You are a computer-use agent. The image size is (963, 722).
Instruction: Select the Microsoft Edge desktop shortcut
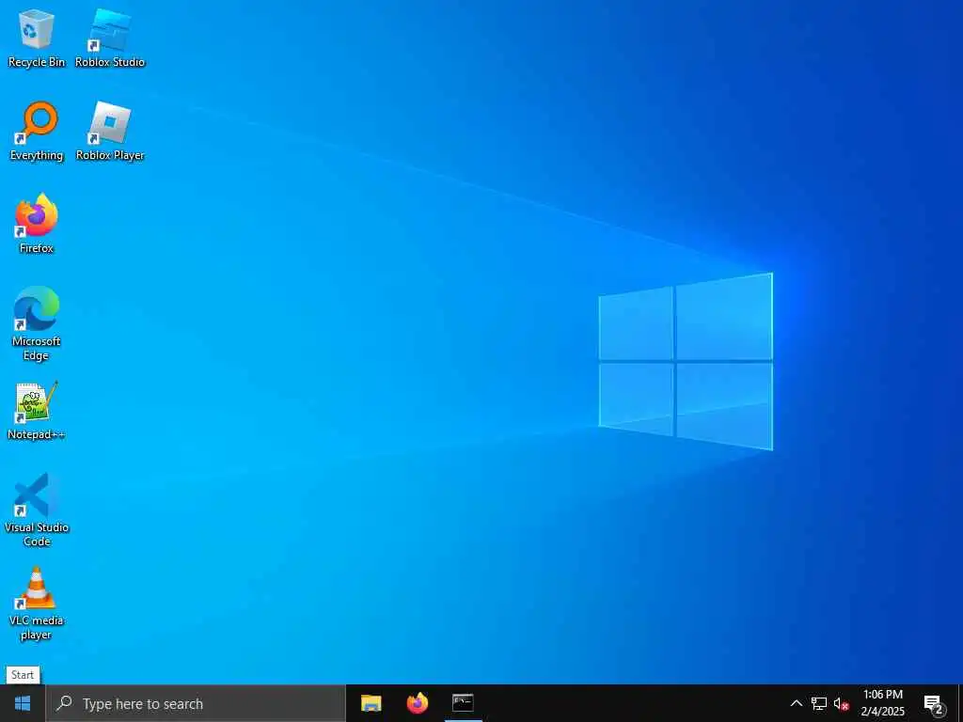click(x=37, y=323)
